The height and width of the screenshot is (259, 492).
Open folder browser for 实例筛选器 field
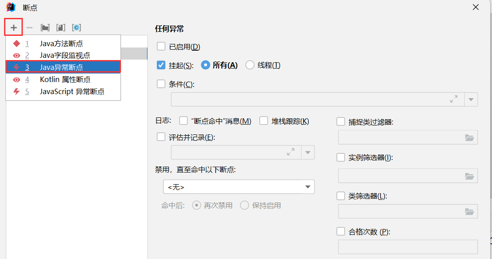click(469, 176)
